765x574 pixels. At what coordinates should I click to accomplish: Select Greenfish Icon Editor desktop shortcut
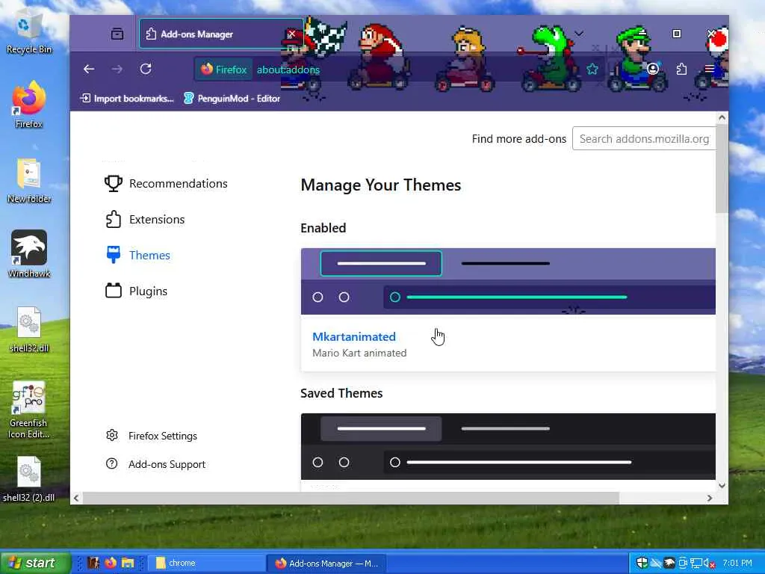29,410
